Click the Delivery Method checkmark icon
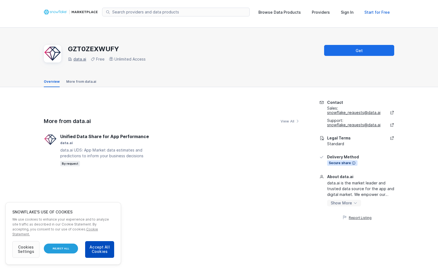The image size is (438, 274). point(322,157)
